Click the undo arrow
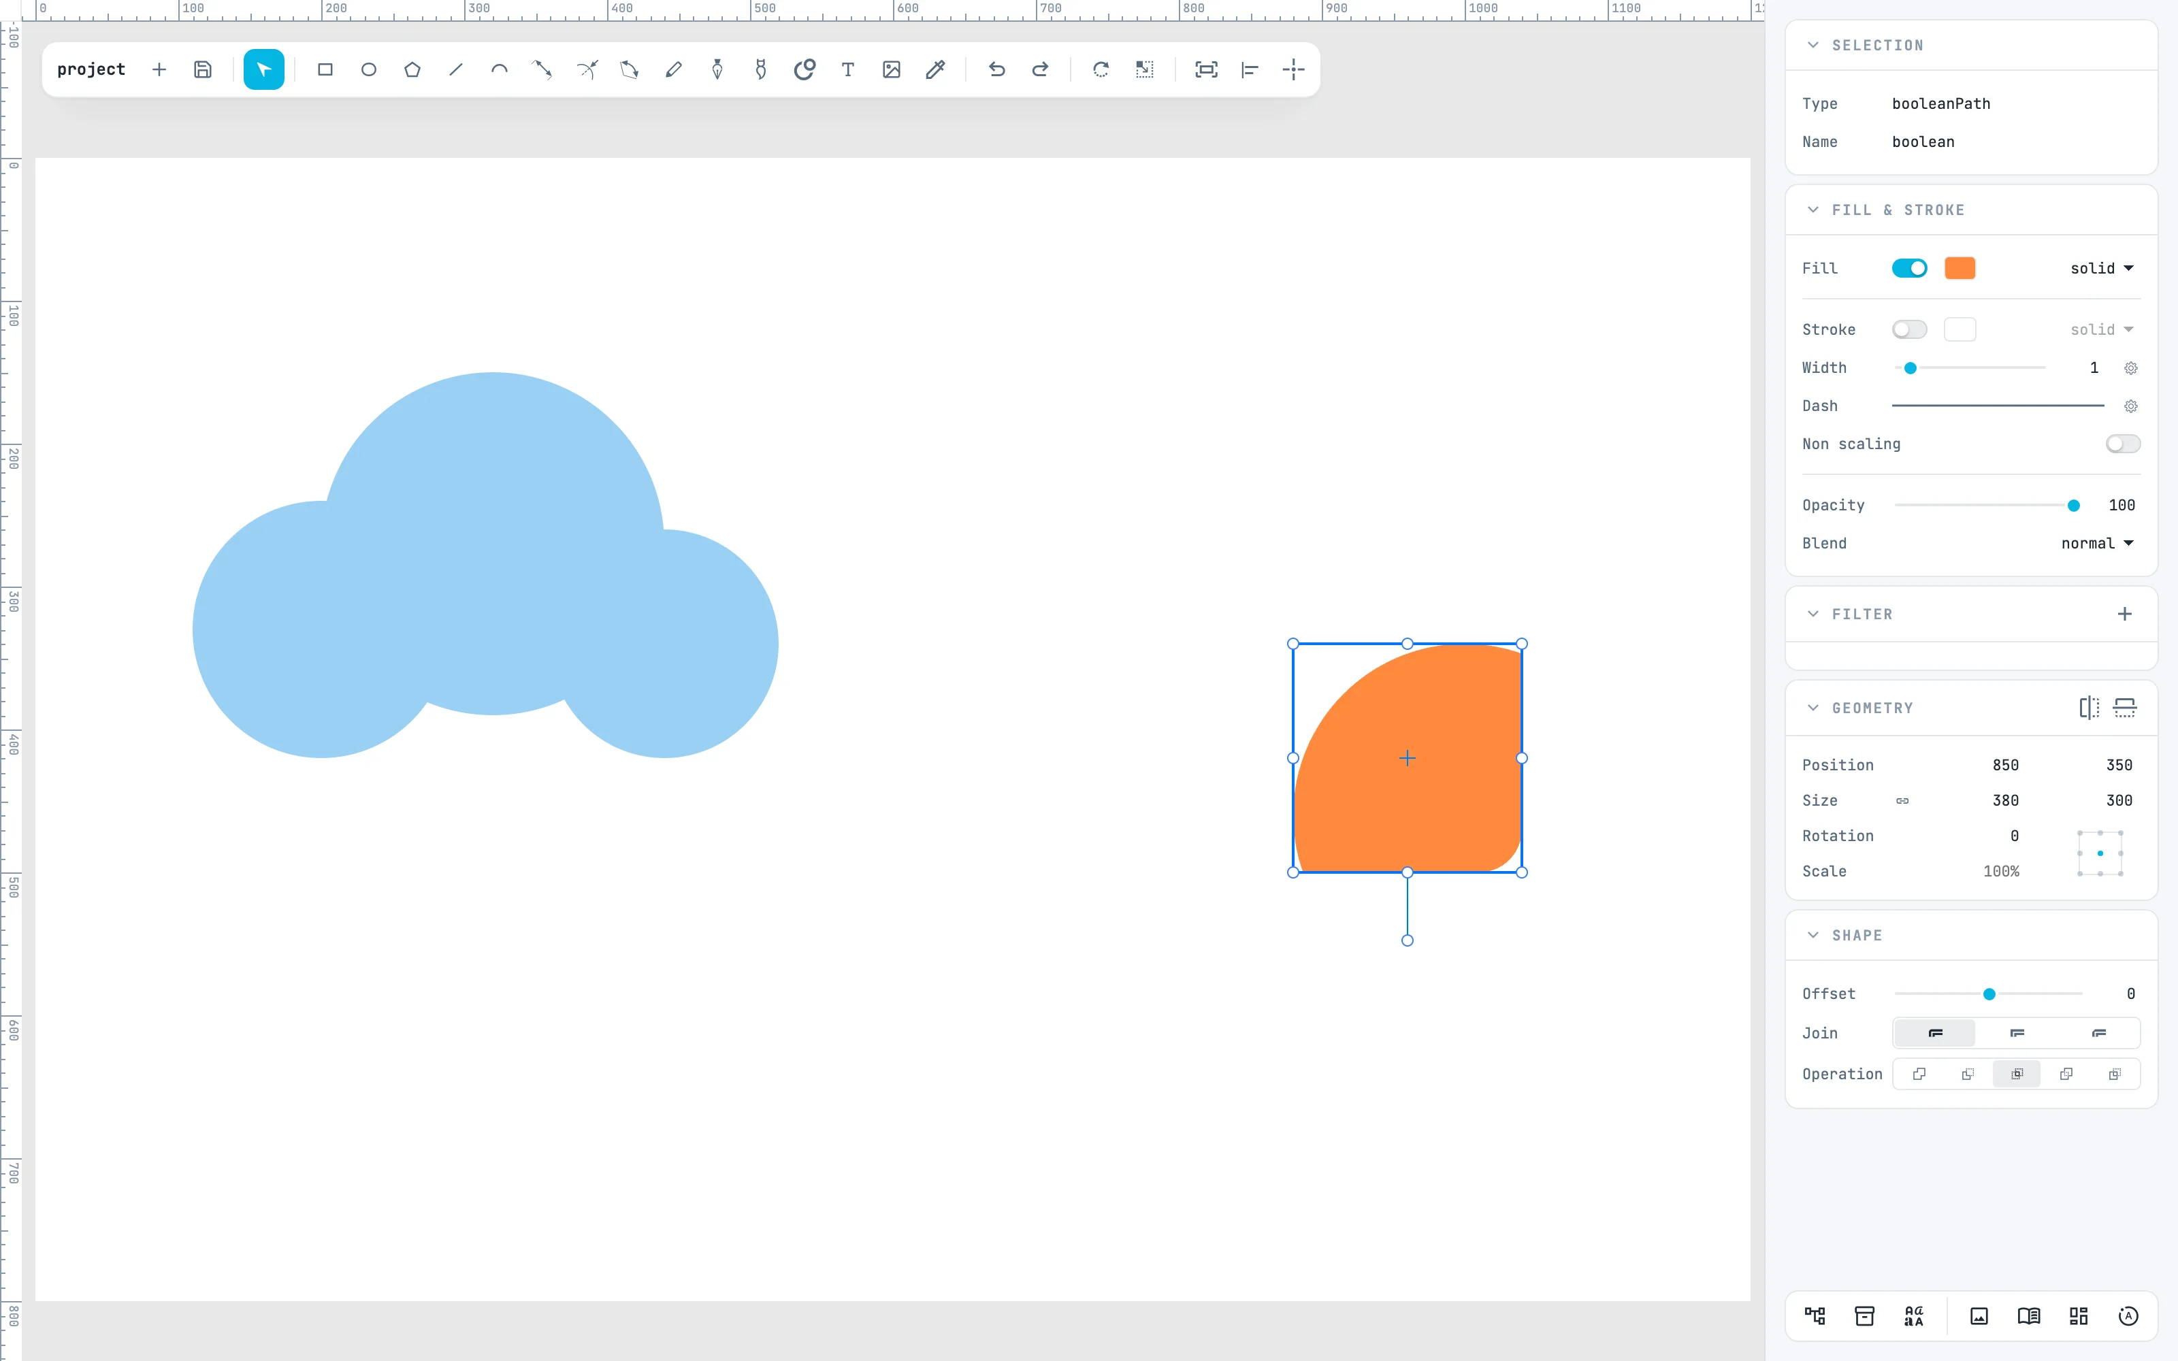Image resolution: width=2178 pixels, height=1361 pixels. click(996, 69)
